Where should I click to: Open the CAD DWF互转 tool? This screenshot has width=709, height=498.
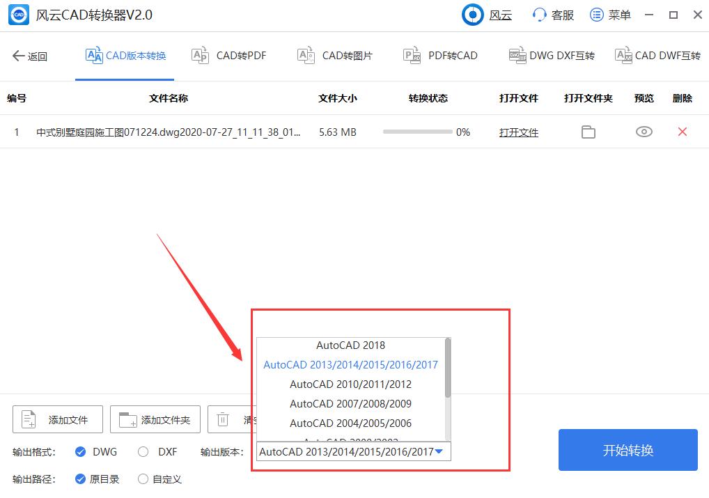point(657,55)
